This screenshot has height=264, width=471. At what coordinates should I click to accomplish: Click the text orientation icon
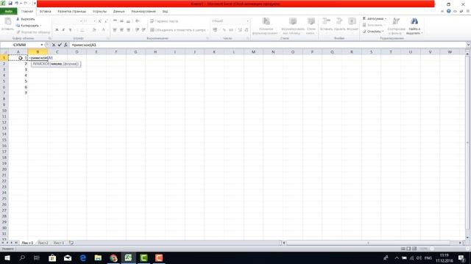pos(138,21)
